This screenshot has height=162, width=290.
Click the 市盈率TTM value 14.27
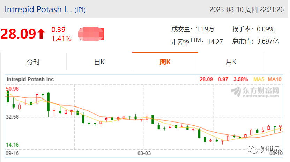click(x=215, y=42)
